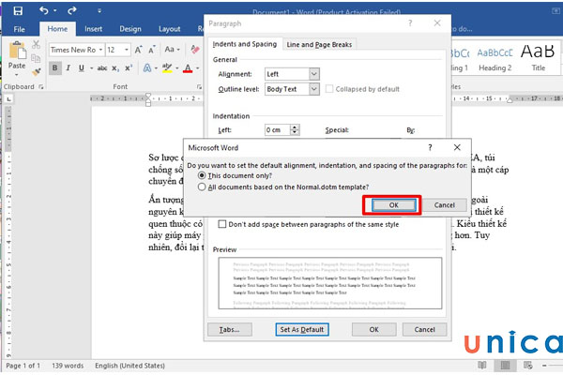
Task: Click the red font color swatch button
Action: [x=188, y=68]
